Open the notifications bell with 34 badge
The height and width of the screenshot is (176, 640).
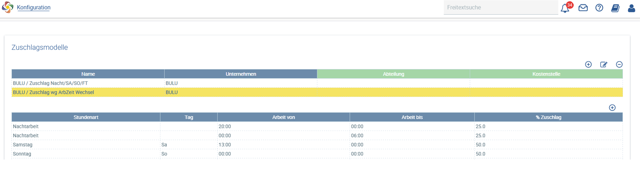[x=565, y=8]
